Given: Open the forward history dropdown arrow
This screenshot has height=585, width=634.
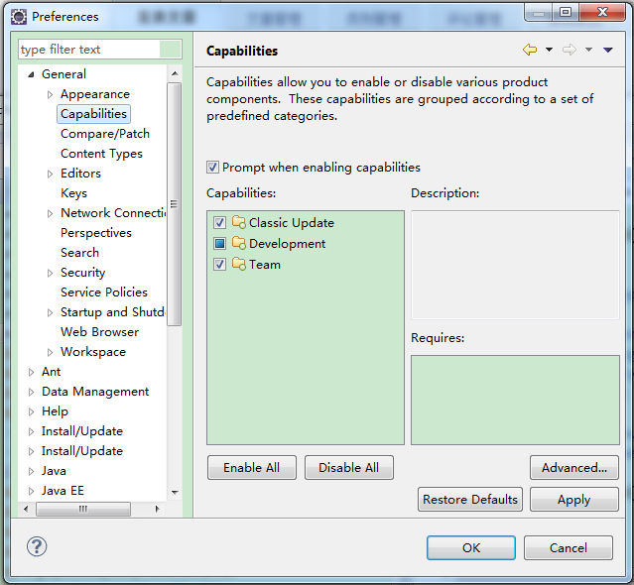Looking at the screenshot, I should click(588, 50).
